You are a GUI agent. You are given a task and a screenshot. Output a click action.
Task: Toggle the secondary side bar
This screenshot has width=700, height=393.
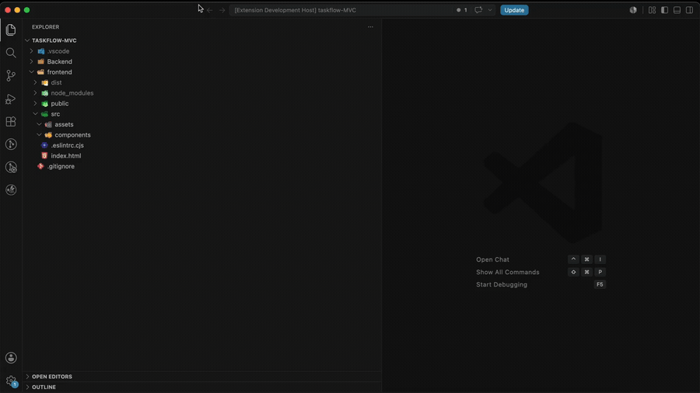(x=689, y=10)
